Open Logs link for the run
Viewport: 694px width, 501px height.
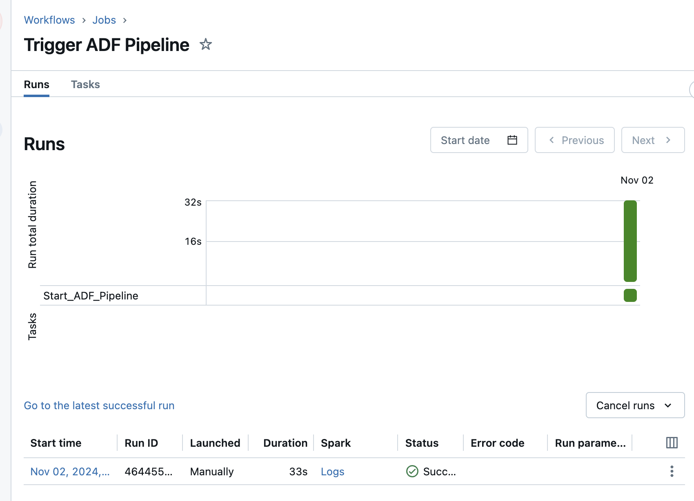(x=332, y=472)
